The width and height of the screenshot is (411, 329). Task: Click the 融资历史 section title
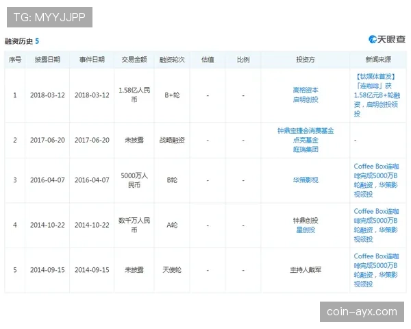coord(18,41)
